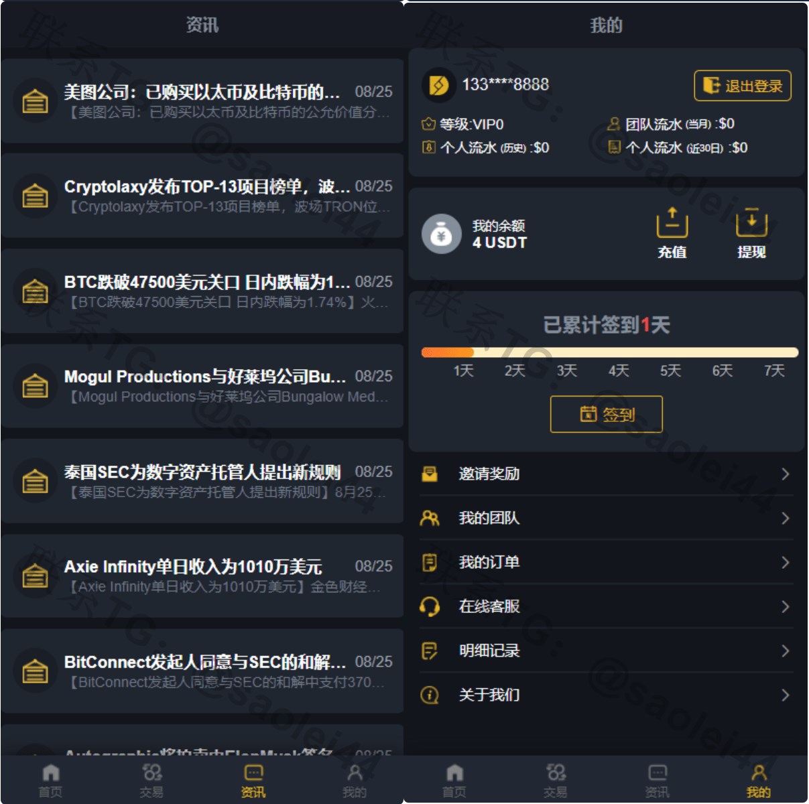
Task: Tap the 充值 recharge icon
Action: click(672, 222)
